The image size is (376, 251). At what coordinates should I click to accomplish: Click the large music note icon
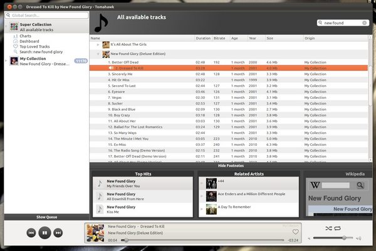[101, 23]
